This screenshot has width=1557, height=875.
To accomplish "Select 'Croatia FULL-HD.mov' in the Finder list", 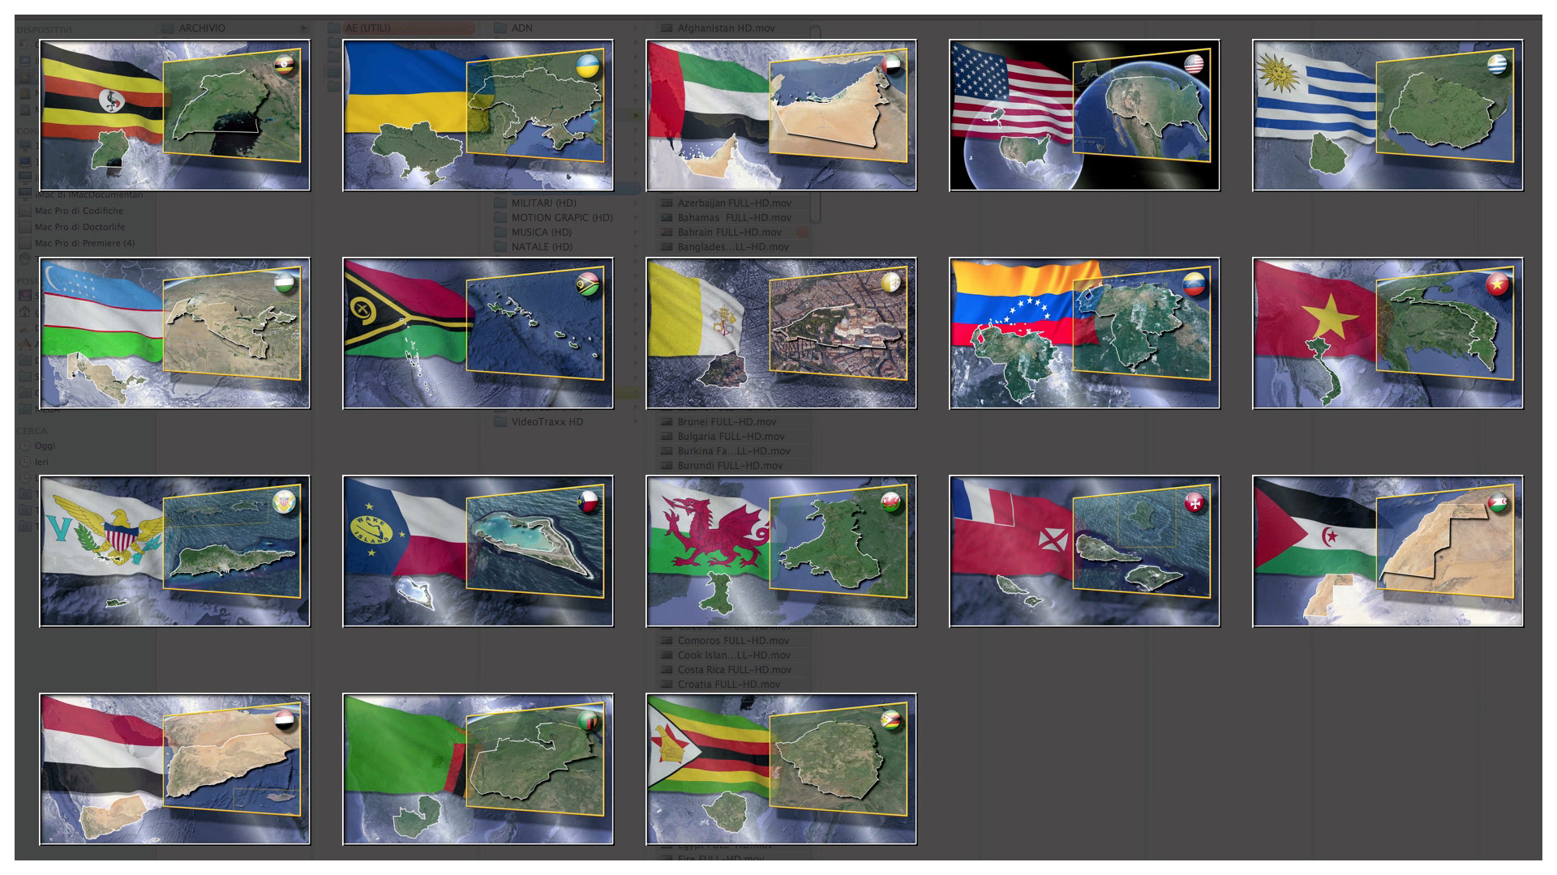I will (734, 685).
